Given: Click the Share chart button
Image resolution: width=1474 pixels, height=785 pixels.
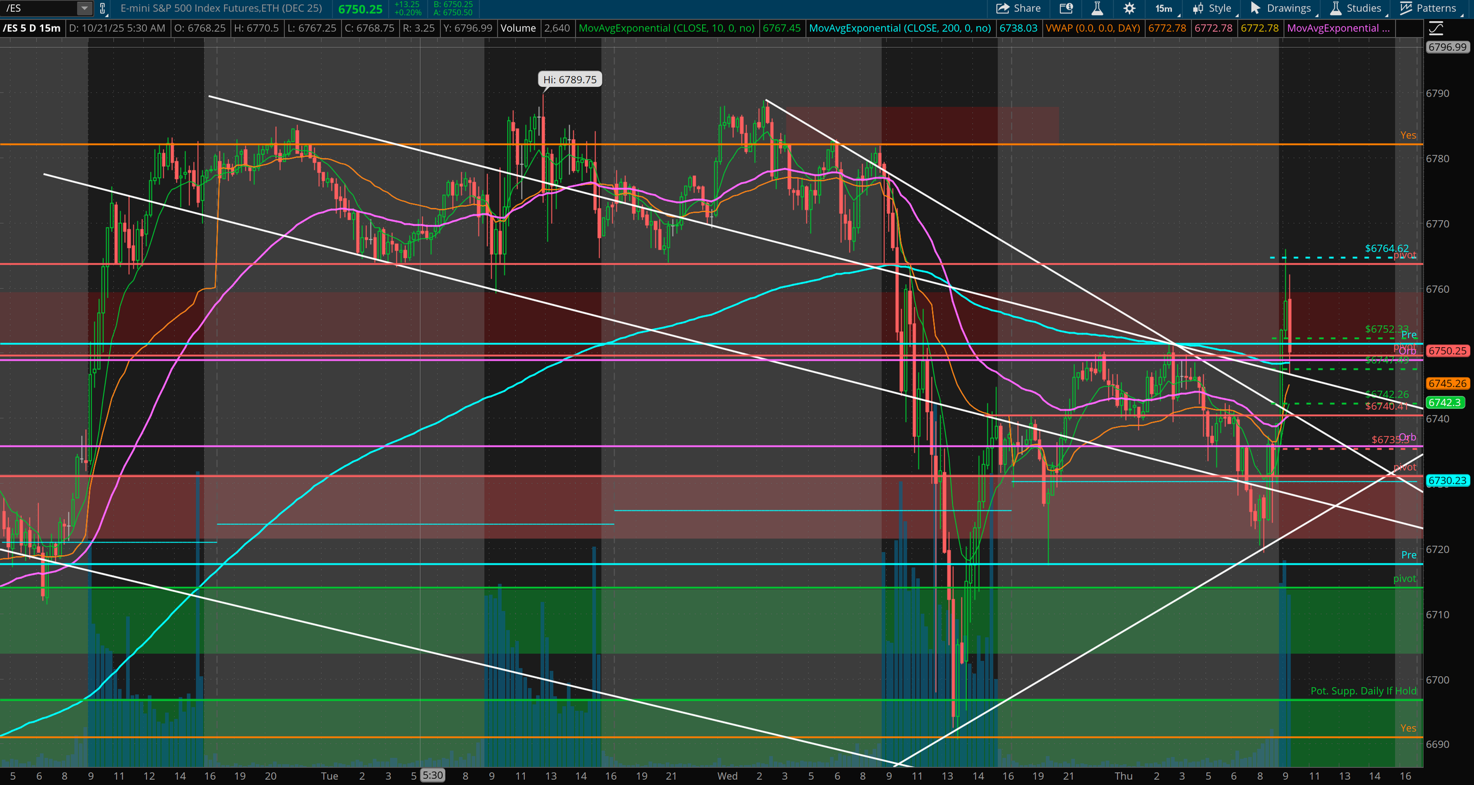Looking at the screenshot, I should 1018,8.
